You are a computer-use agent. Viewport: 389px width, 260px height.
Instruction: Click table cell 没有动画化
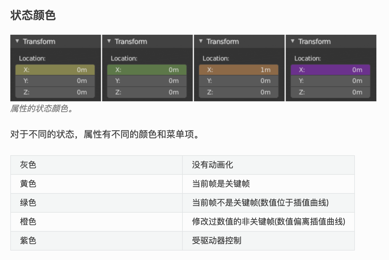click(269, 165)
